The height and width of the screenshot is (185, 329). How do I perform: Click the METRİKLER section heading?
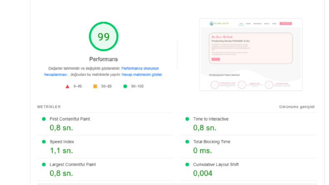pyautogui.click(x=49, y=107)
